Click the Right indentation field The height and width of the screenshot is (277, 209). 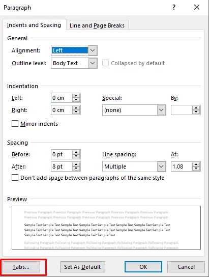click(62, 110)
